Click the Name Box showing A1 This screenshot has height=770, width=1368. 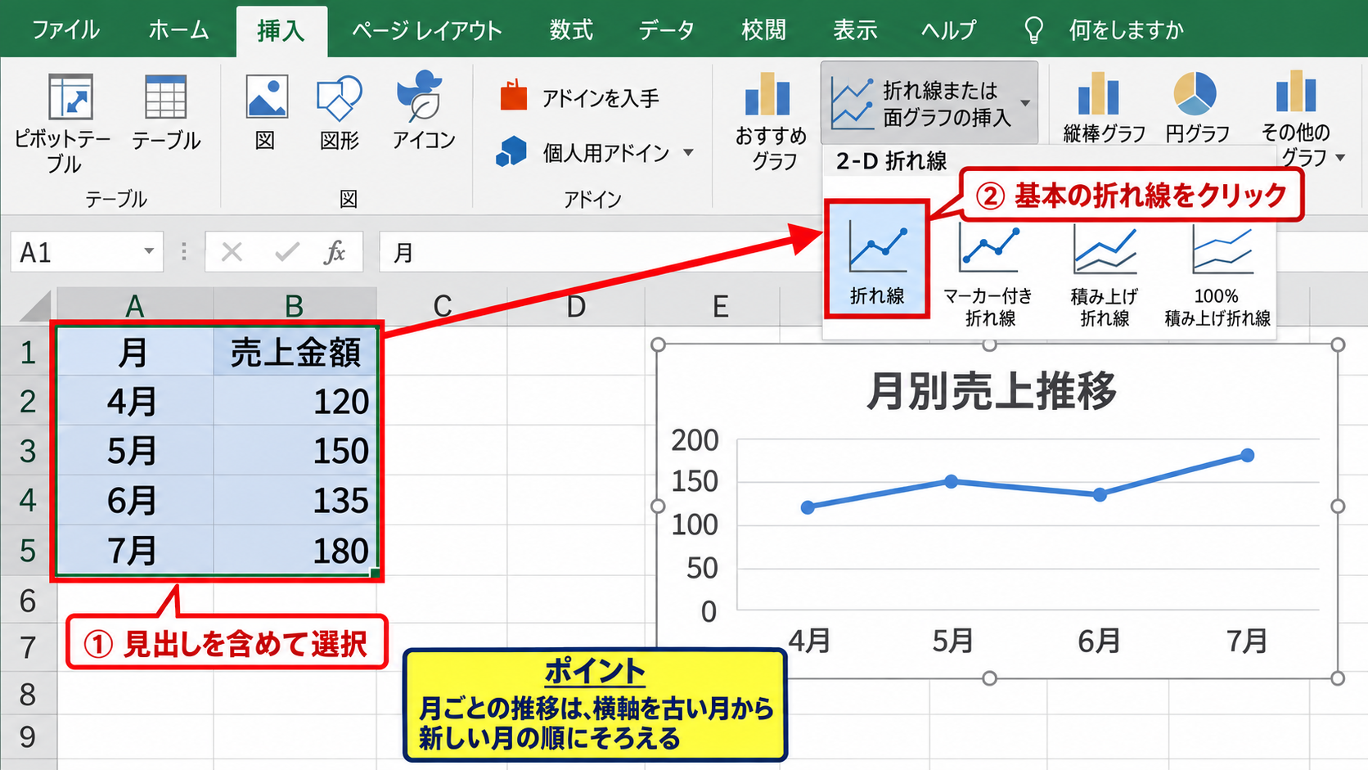87,252
